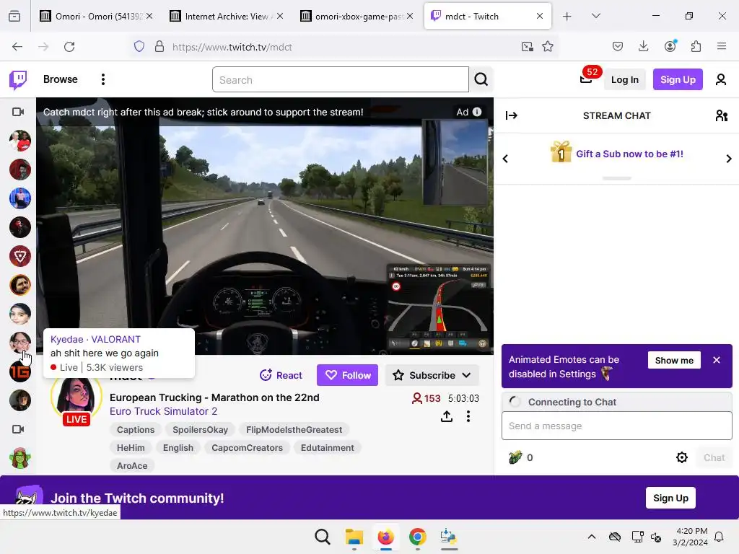Screen dimensions: 739x554
Task: Open the green-haired channel avatar in sidebar
Action: coord(19,458)
